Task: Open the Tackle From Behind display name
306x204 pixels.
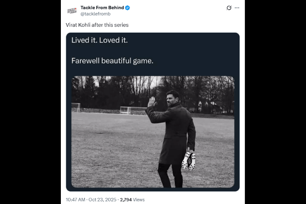Action: [102, 8]
